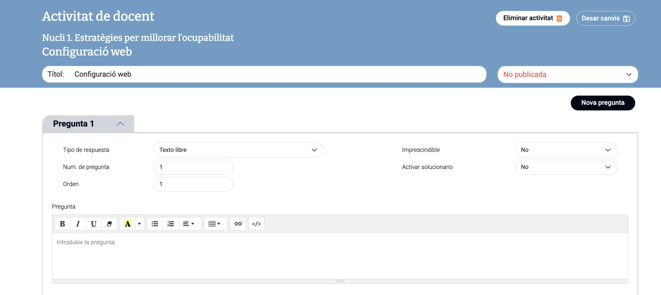
Task: Click Eliminar activitat button
Action: 532,18
